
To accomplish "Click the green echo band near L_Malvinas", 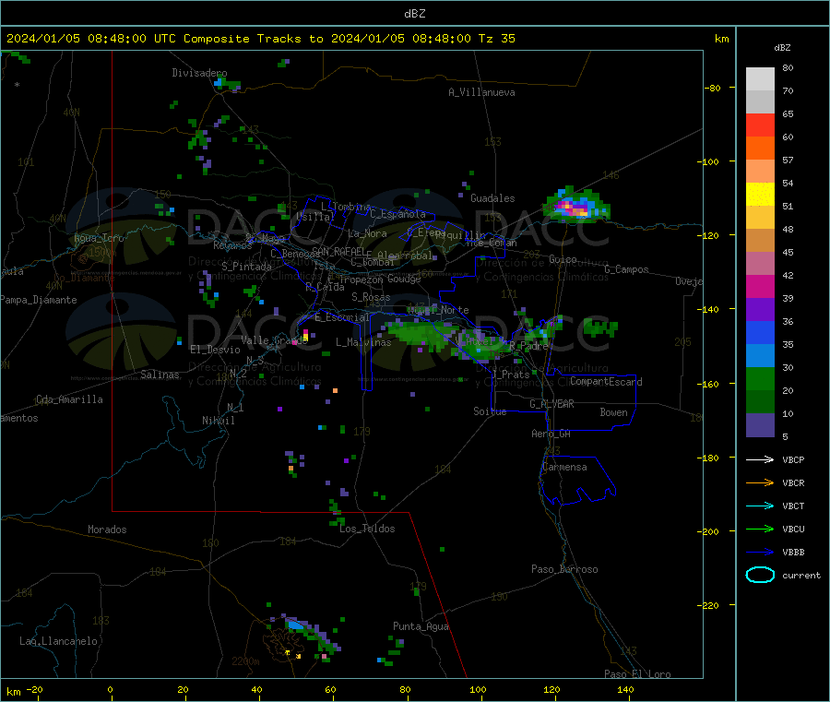I will coord(423,335).
